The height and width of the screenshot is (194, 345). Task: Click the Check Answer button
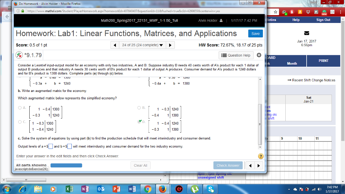click(x=228, y=165)
